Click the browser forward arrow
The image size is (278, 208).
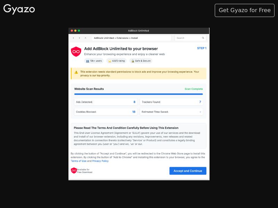point(80,38)
